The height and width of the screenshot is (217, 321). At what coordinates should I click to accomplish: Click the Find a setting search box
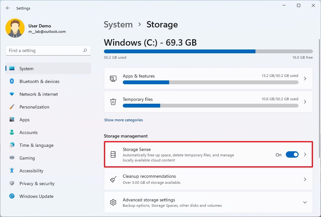point(48,50)
